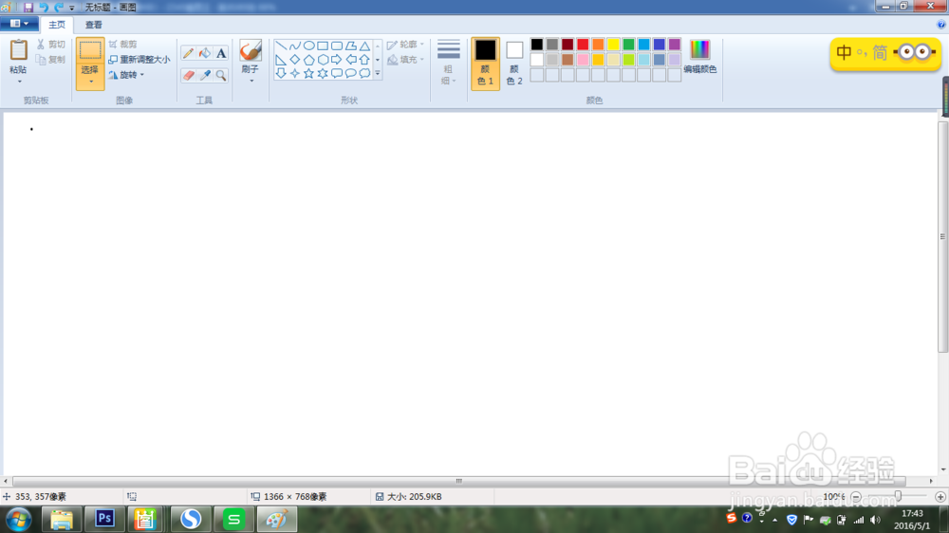Image resolution: width=949 pixels, height=533 pixels.
Task: Choose the Four-point star shape
Action: (295, 73)
